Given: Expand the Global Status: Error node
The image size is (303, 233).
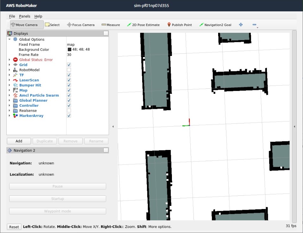Looking at the screenshot, I should click(9, 60).
